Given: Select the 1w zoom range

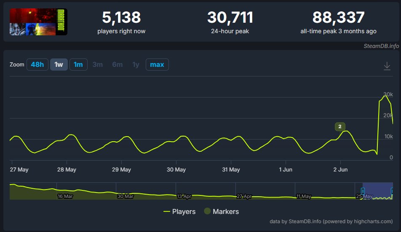Looking at the screenshot, I should click(x=59, y=65).
